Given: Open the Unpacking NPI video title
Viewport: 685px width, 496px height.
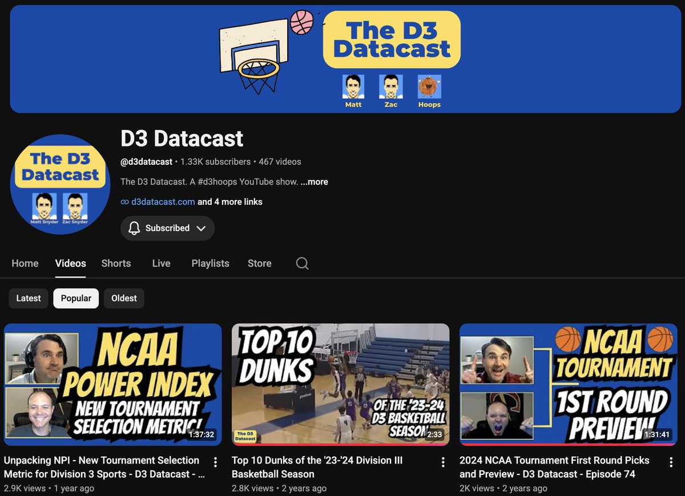Looking at the screenshot, I should [104, 467].
